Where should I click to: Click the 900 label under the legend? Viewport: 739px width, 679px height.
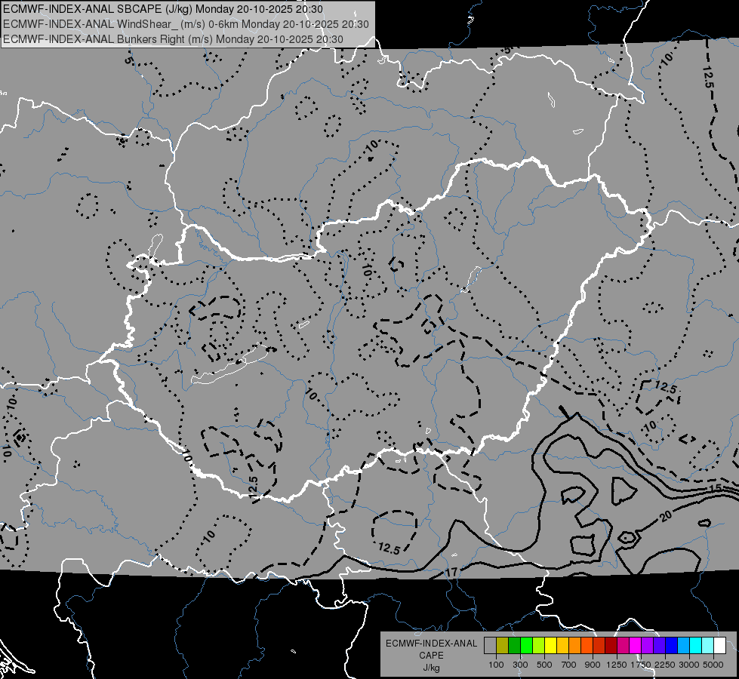[x=593, y=665]
